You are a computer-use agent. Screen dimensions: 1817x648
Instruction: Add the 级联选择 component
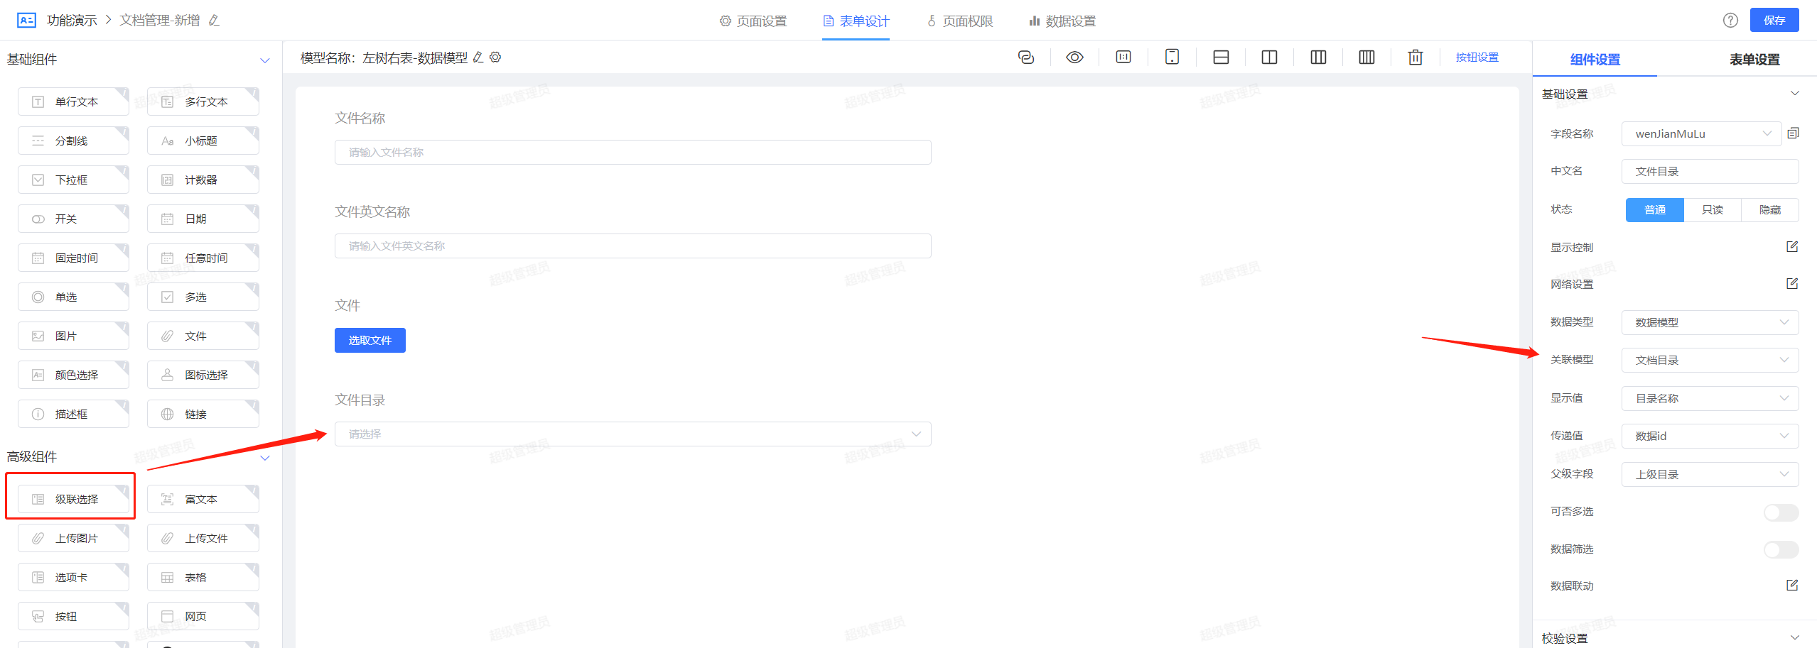coord(73,499)
